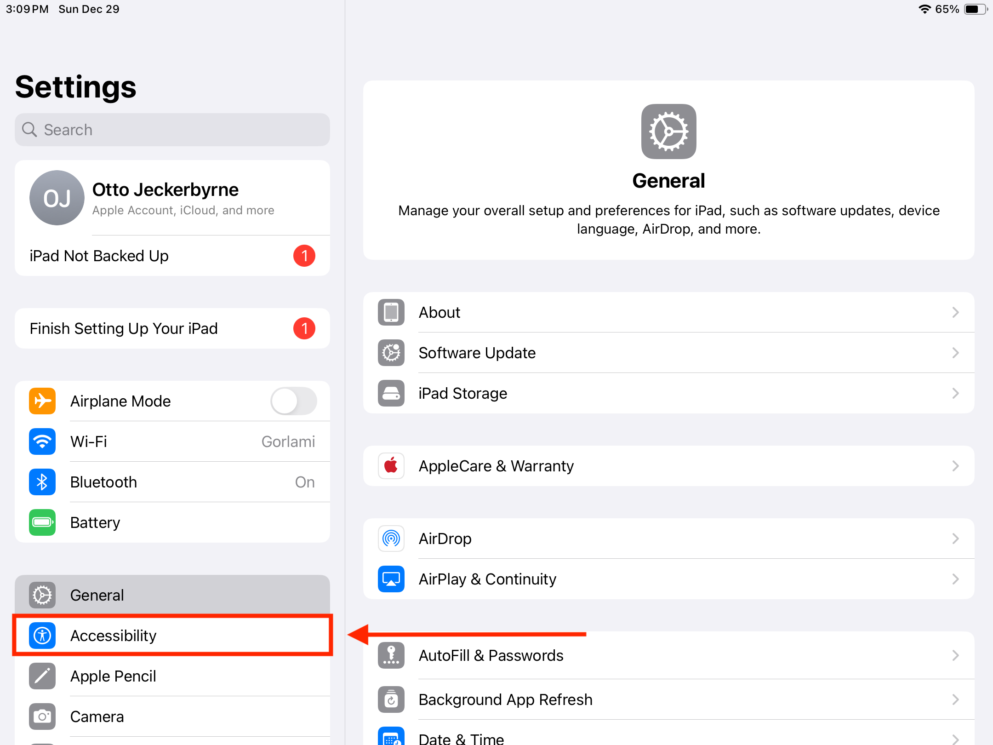Tap the Settings title heading
993x745 pixels.
pyautogui.click(x=76, y=87)
